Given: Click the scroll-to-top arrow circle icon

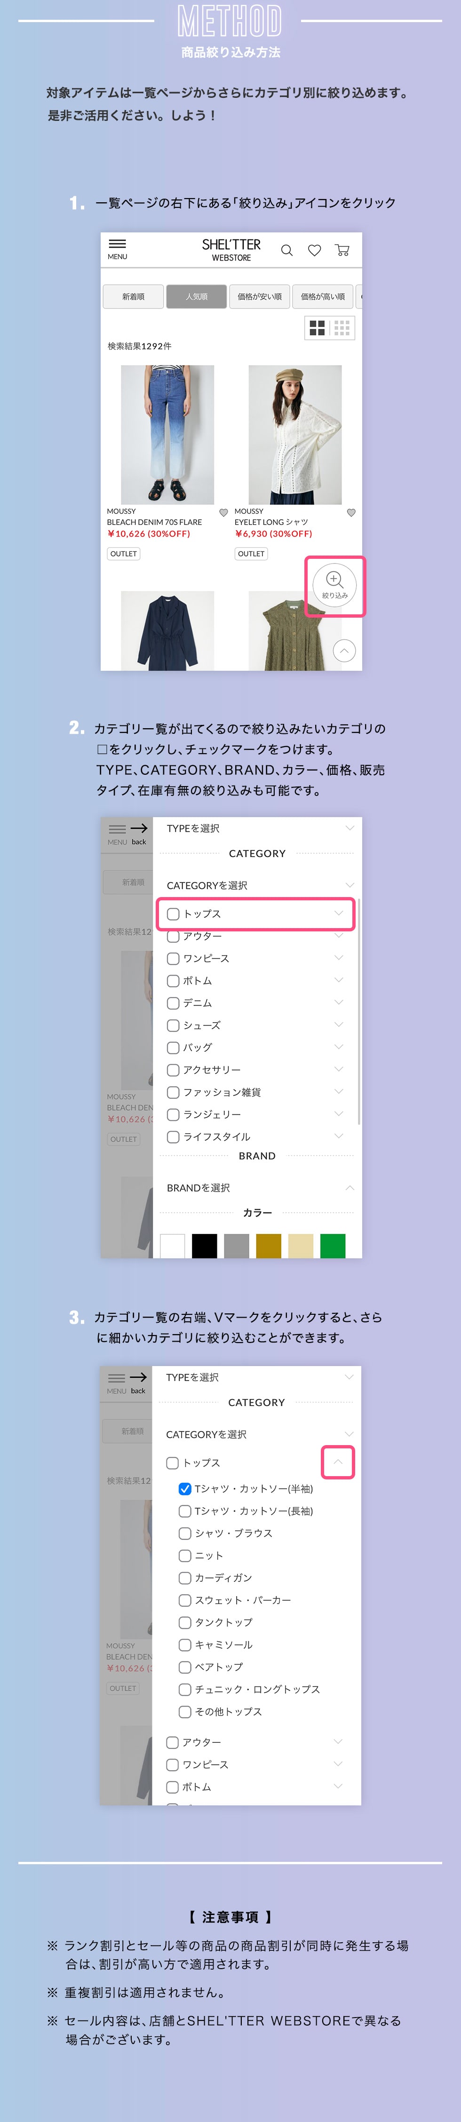Looking at the screenshot, I should coord(344,651).
